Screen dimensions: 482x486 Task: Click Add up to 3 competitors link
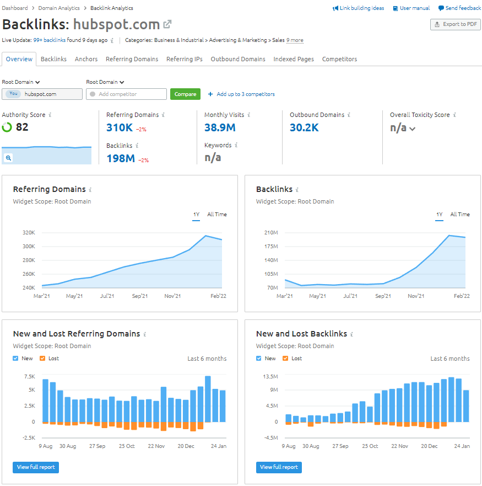[246, 94]
